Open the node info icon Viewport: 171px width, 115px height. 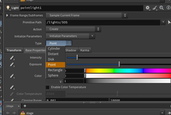[168, 8]
